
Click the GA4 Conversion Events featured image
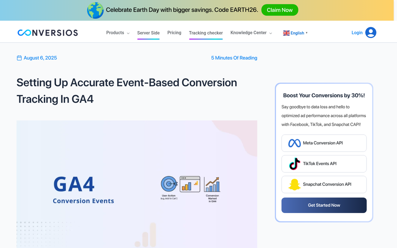(x=137, y=184)
